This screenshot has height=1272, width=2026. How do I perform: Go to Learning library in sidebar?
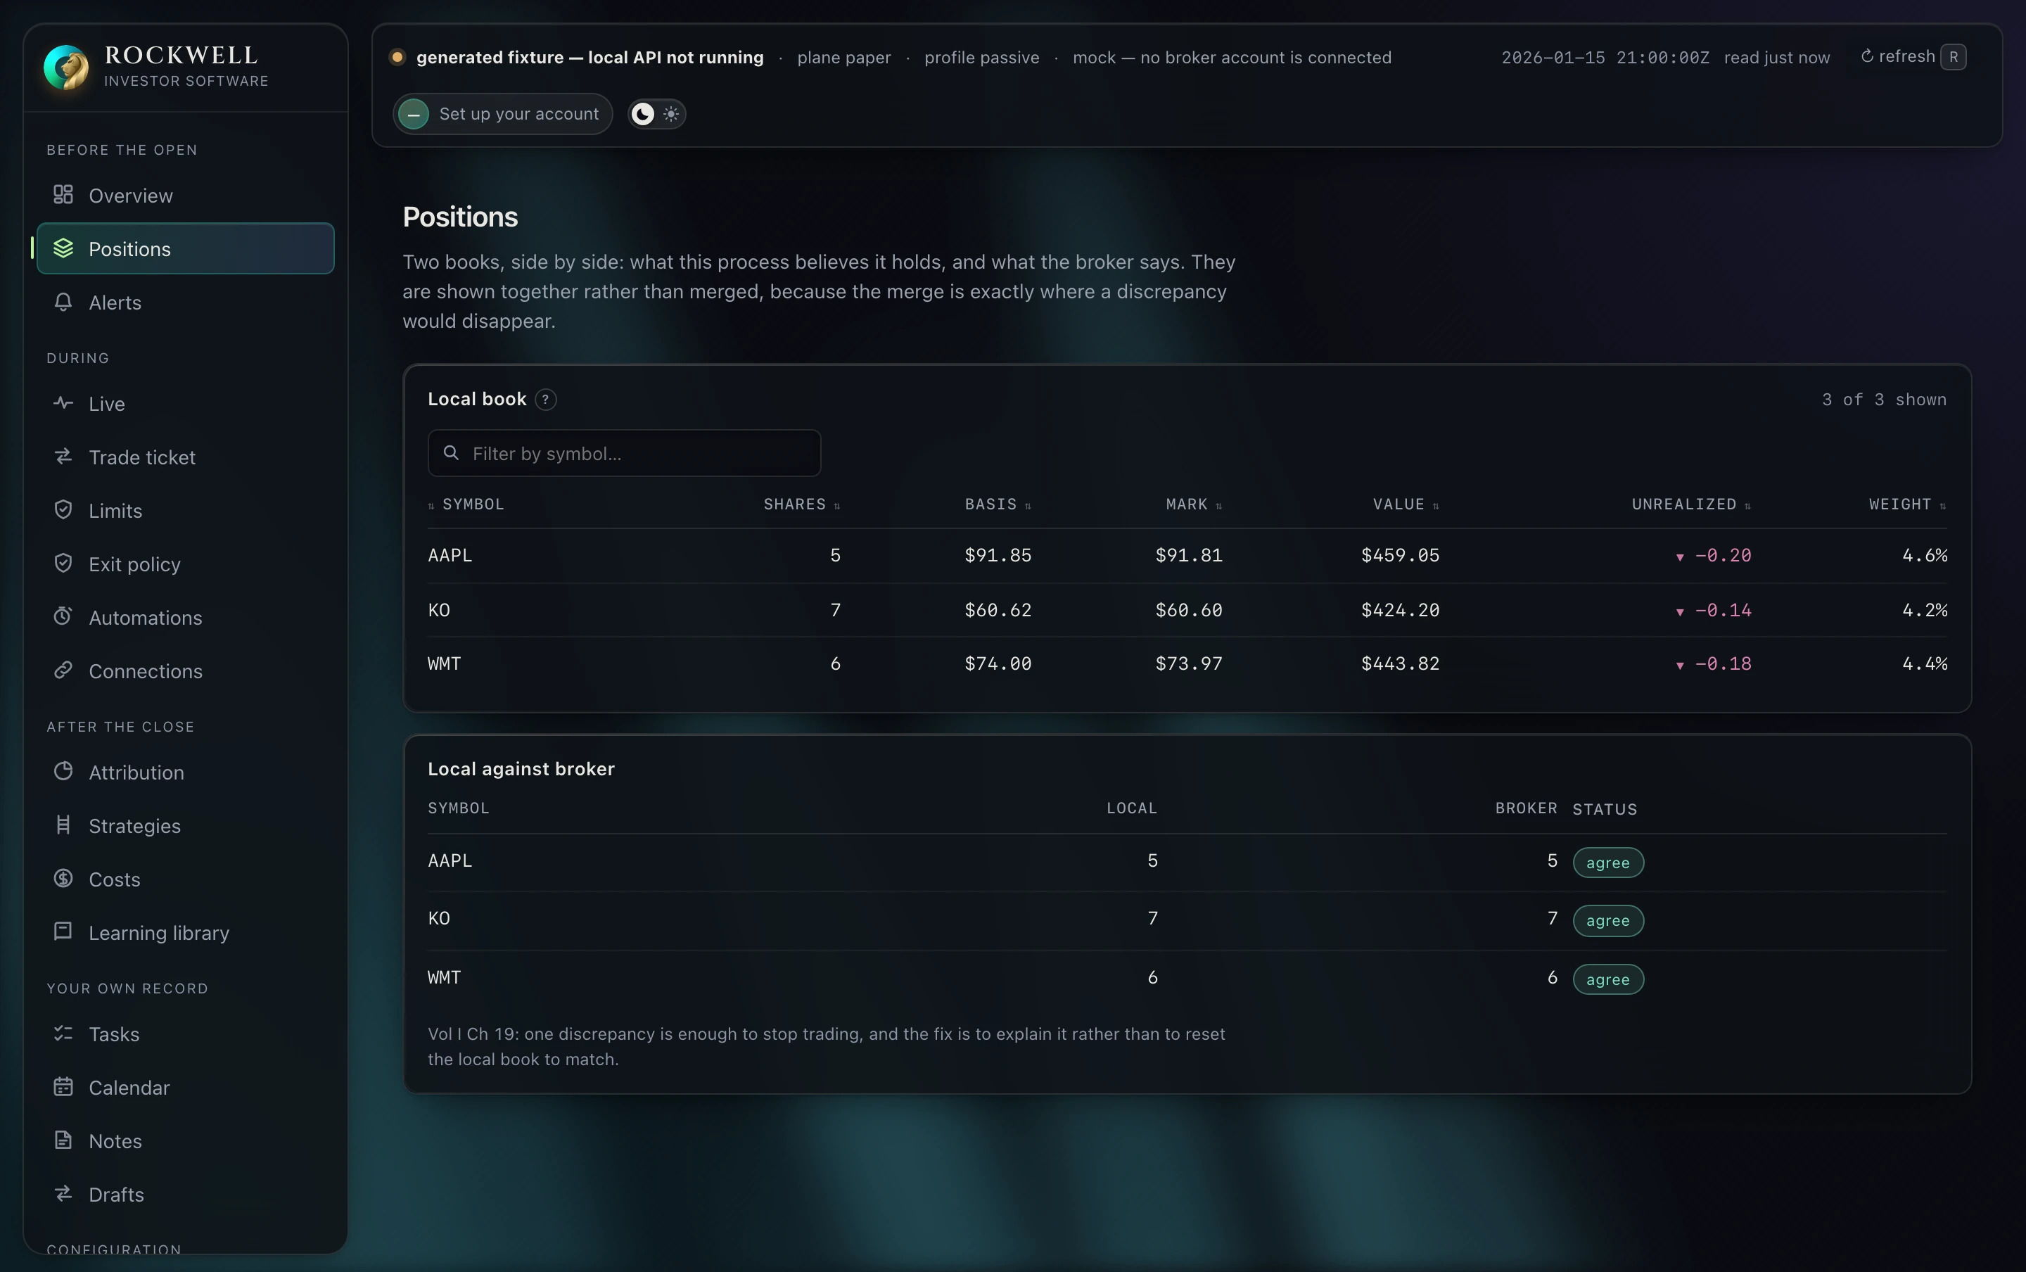pos(185,932)
